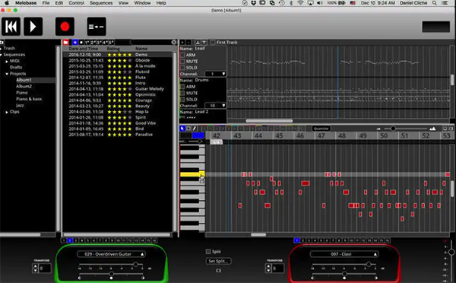The image size is (456, 283).
Task: Sort sequences by the Rating column header
Action: 113,49
